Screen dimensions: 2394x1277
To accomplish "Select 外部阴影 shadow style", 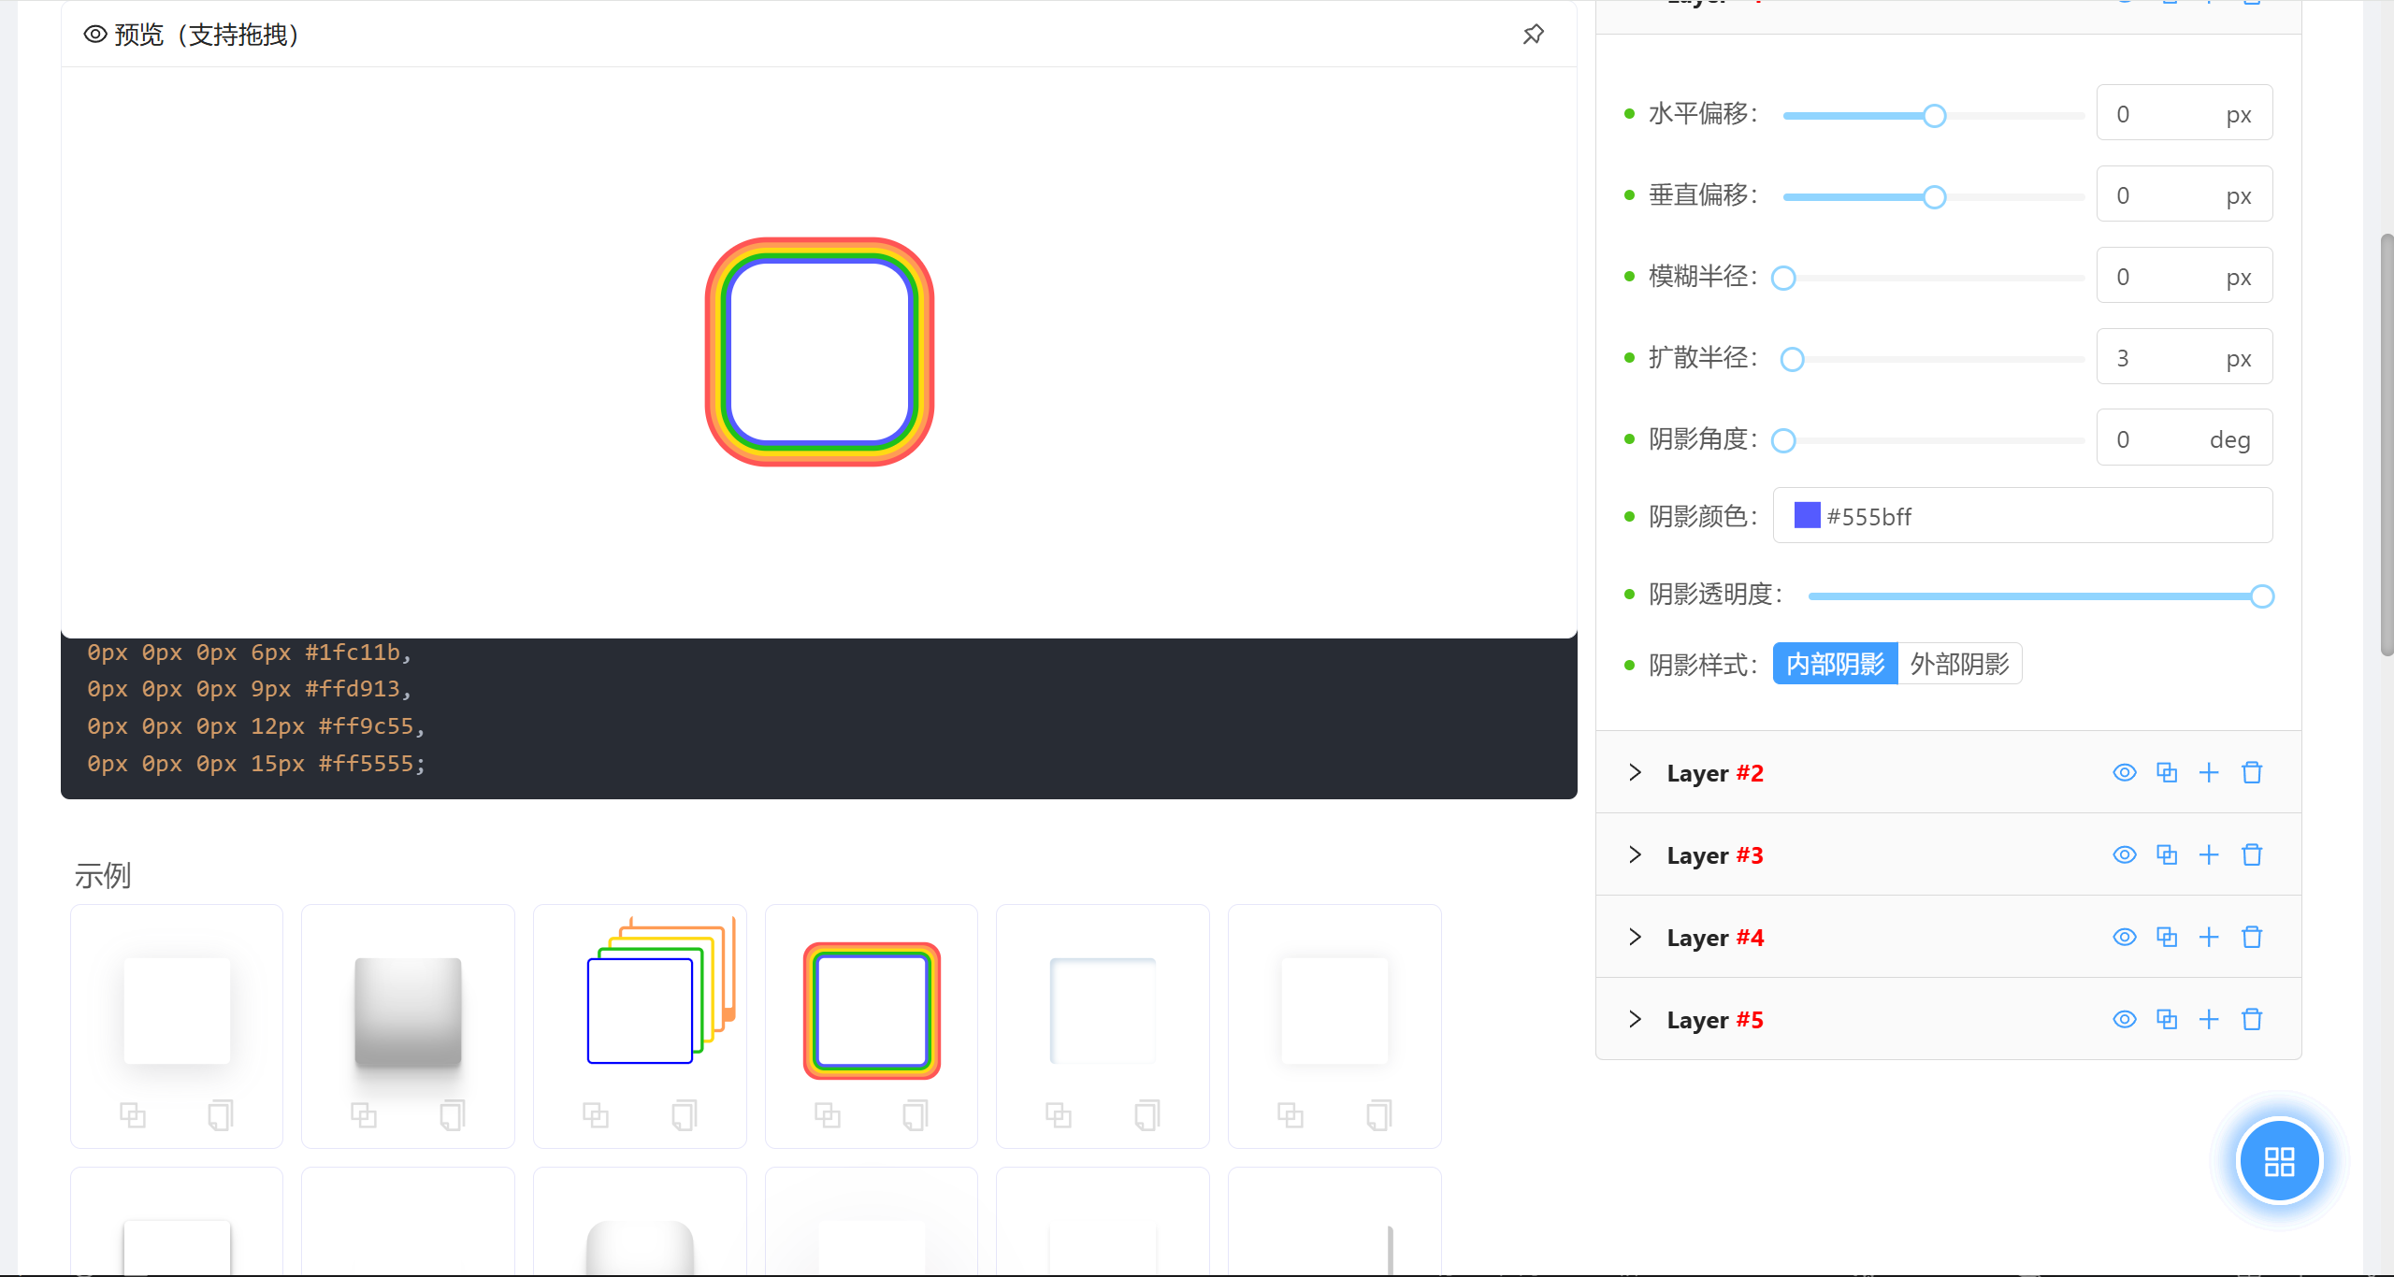I will (1960, 664).
